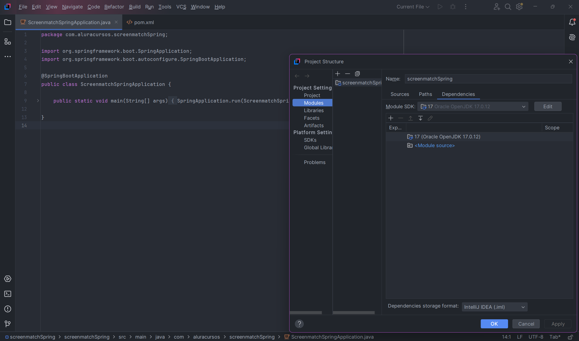Screen dimensions: 579x341
Task: Click the module Name input field
Action: (x=488, y=79)
